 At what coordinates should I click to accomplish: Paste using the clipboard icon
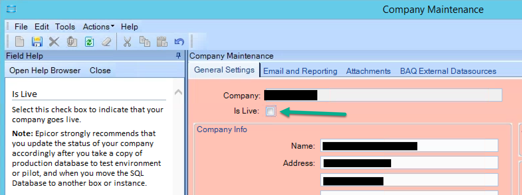pyautogui.click(x=162, y=42)
